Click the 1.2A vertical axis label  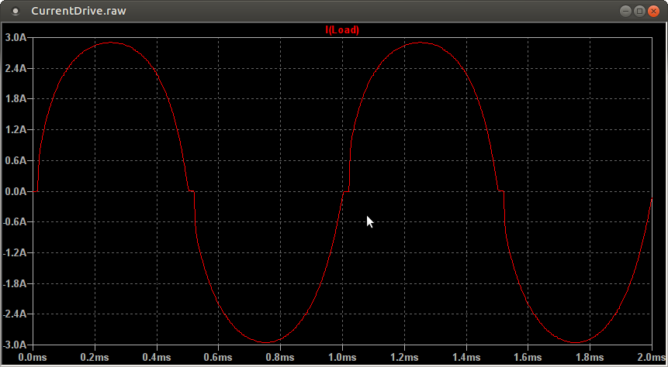click(16, 130)
